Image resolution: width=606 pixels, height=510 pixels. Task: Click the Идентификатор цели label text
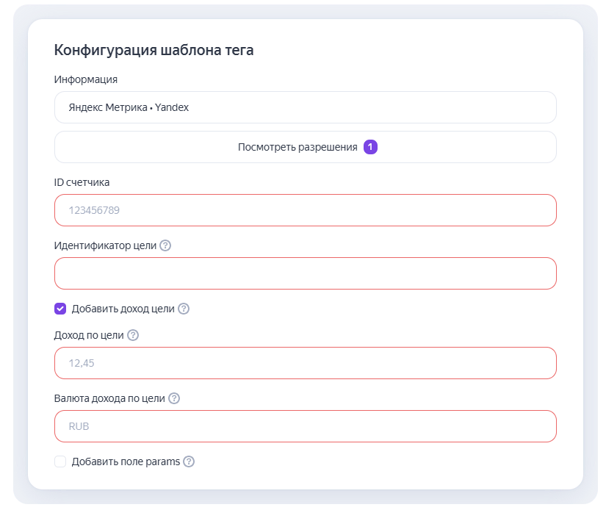[x=105, y=245]
